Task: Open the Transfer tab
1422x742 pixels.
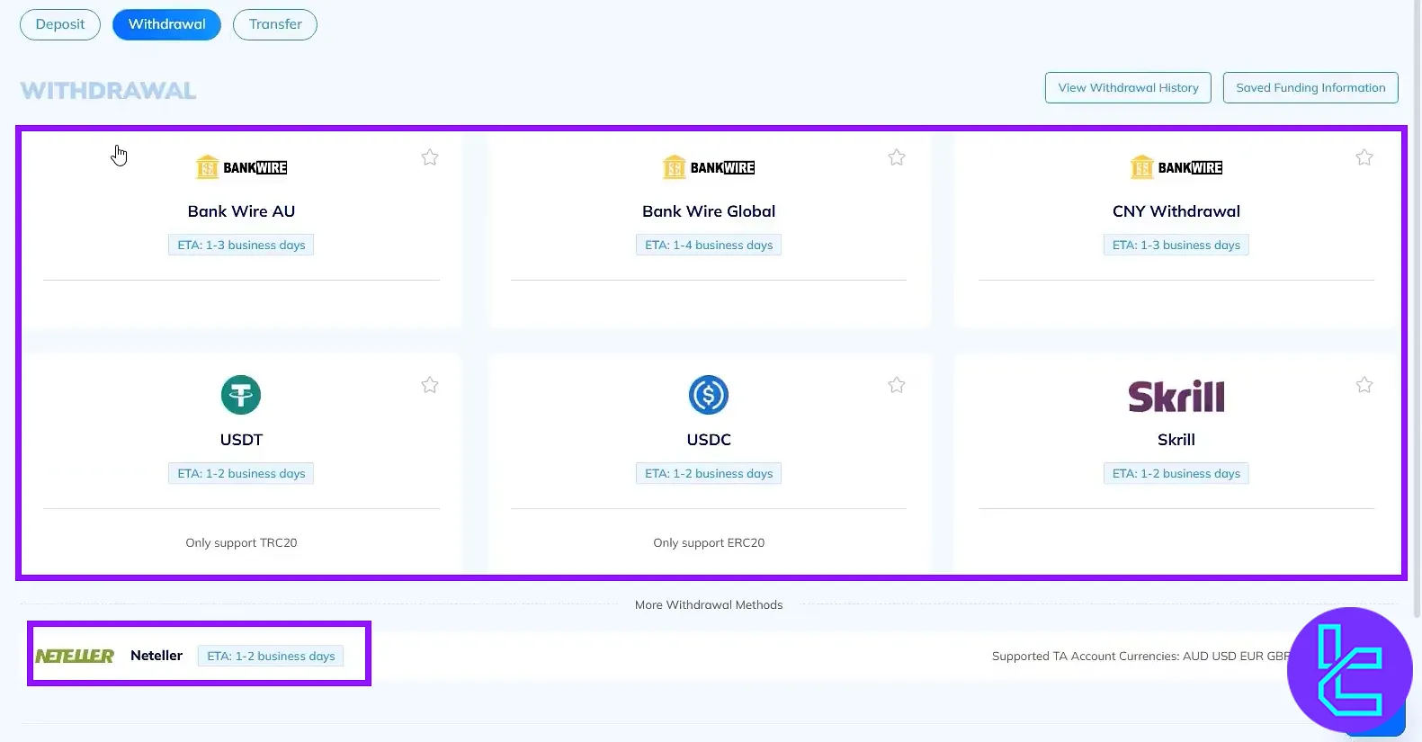Action: tap(275, 24)
